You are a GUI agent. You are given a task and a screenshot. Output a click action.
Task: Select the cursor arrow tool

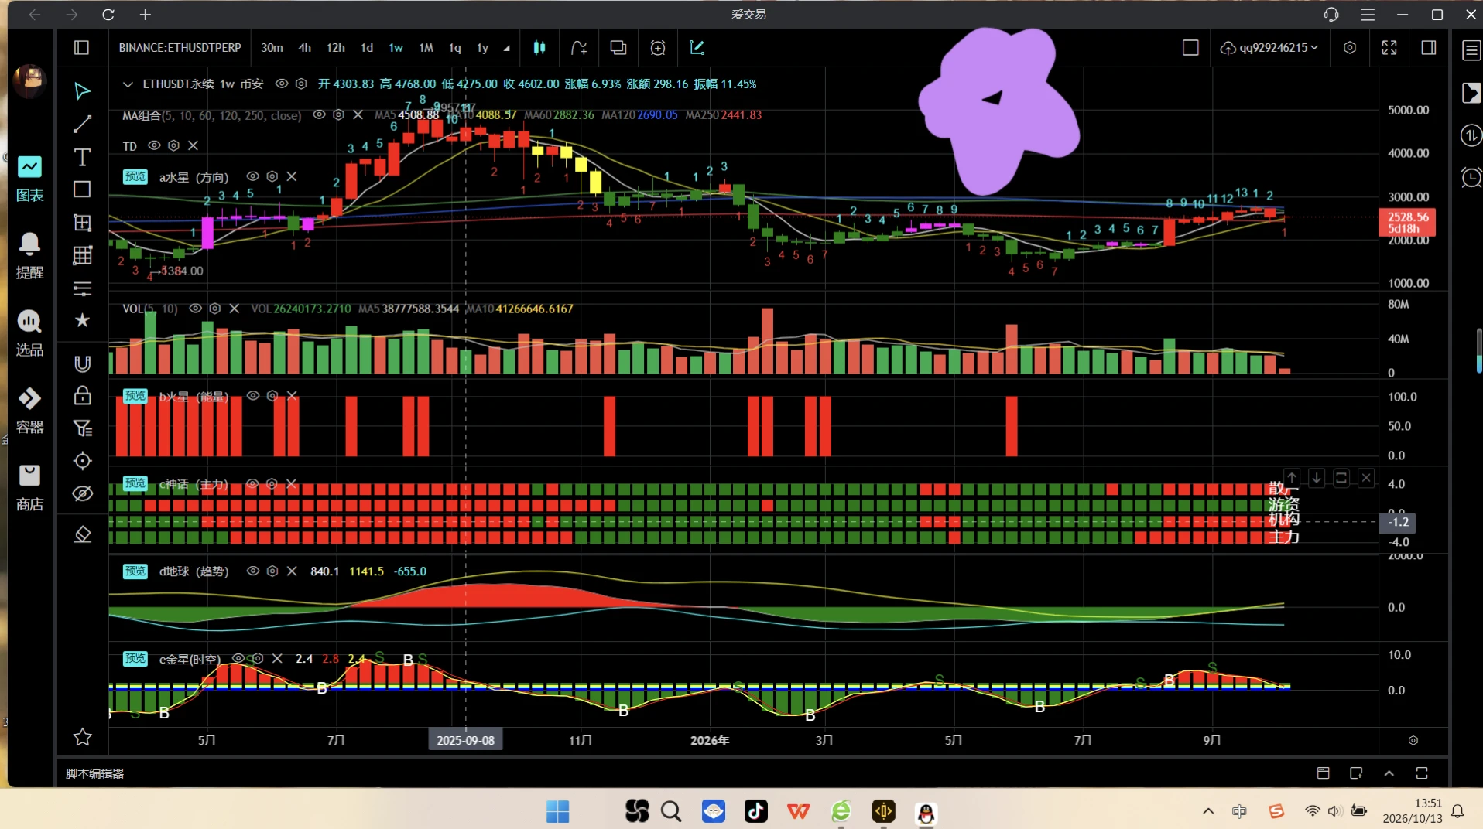pyautogui.click(x=82, y=91)
